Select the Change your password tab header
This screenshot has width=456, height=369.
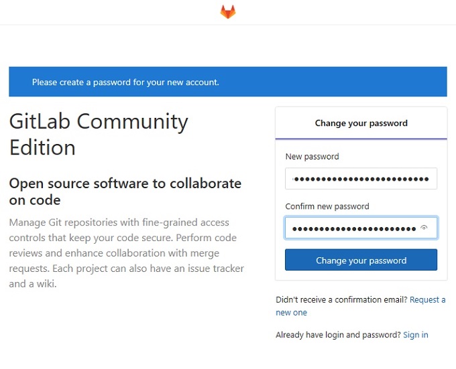coord(361,123)
